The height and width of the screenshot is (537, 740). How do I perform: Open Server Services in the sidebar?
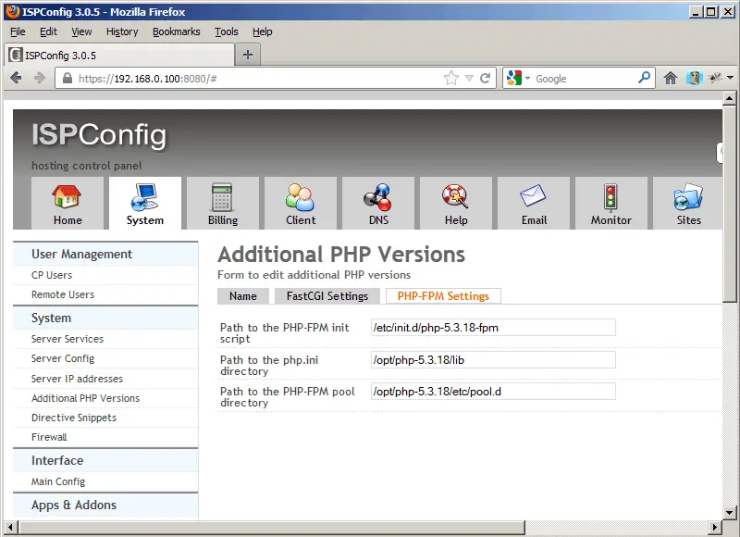(x=68, y=339)
